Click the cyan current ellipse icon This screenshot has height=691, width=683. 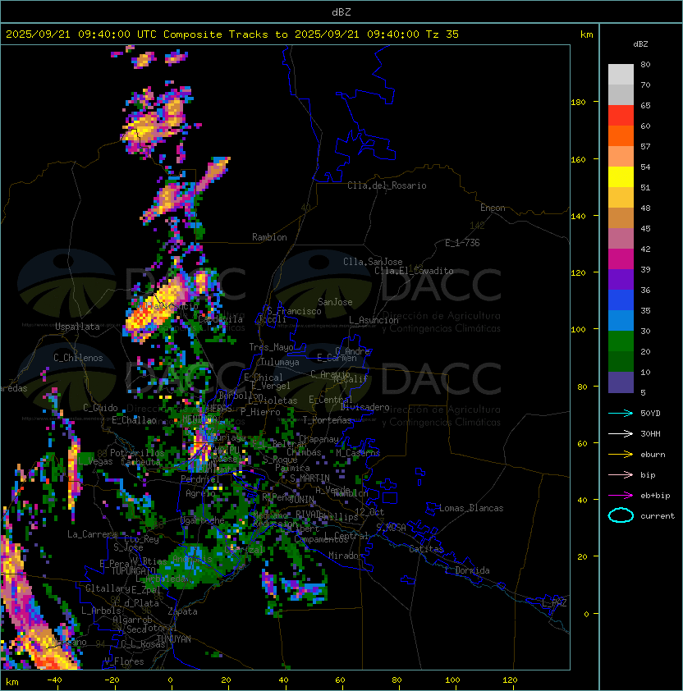click(x=621, y=515)
